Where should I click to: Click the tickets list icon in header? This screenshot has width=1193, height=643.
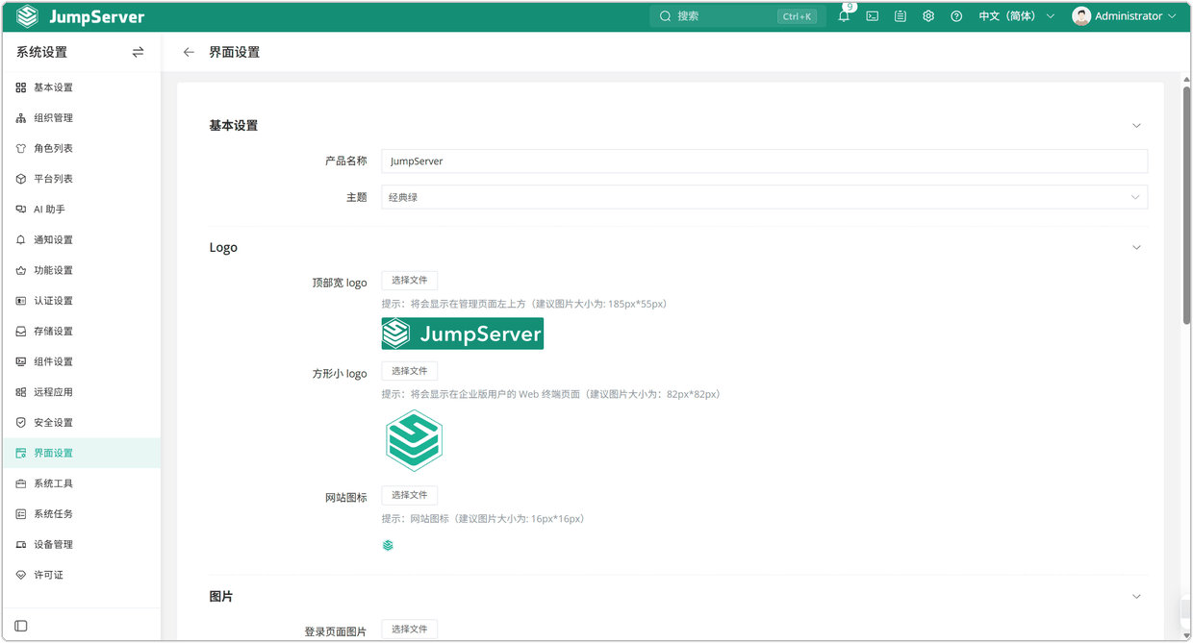pyautogui.click(x=901, y=16)
